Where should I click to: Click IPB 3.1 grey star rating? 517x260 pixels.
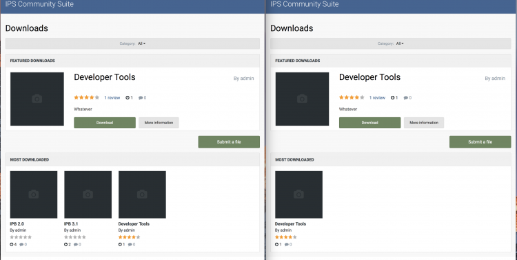tap(75, 237)
